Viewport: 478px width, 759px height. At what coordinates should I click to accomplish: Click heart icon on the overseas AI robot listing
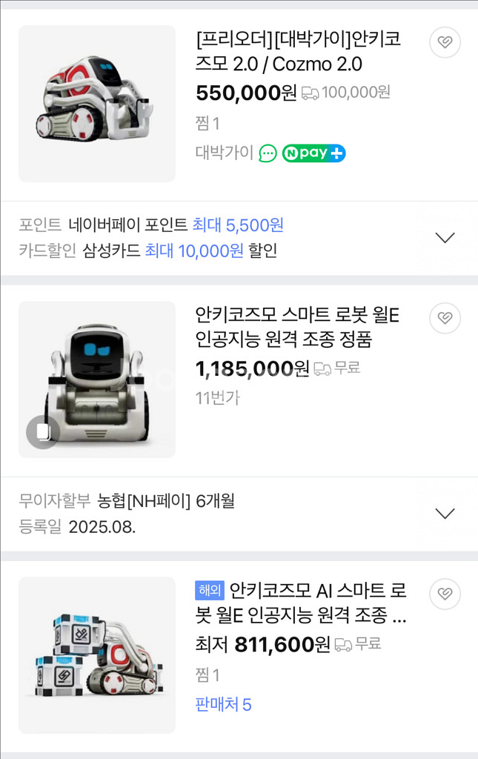445,592
